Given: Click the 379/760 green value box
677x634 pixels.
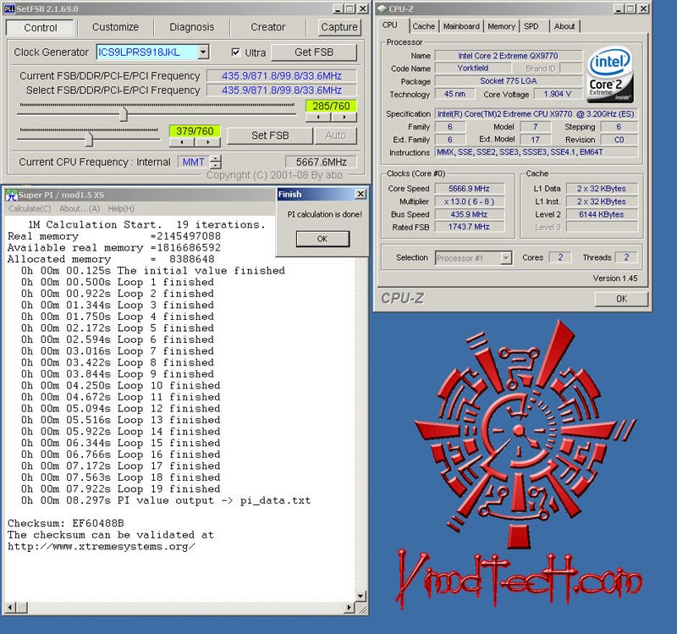Looking at the screenshot, I should (195, 131).
